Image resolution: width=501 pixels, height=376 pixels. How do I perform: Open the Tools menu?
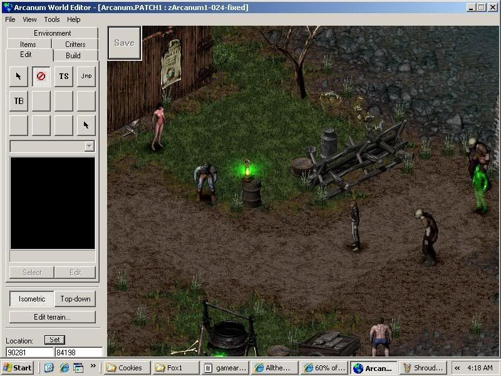click(x=52, y=19)
